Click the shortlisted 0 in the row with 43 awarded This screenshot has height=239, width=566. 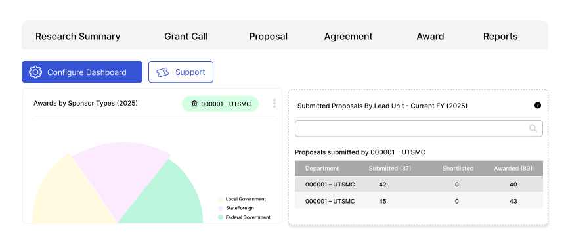(x=456, y=201)
